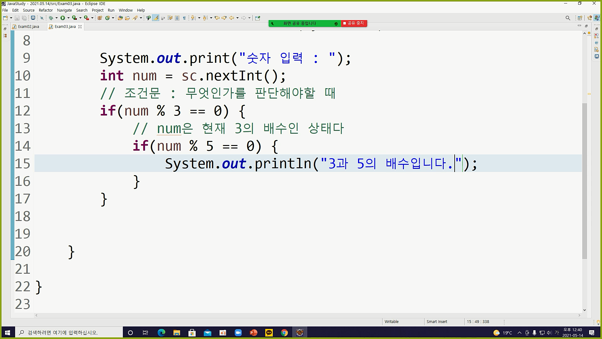Toggle Show Whitespace Characters pilcrow

point(184,18)
